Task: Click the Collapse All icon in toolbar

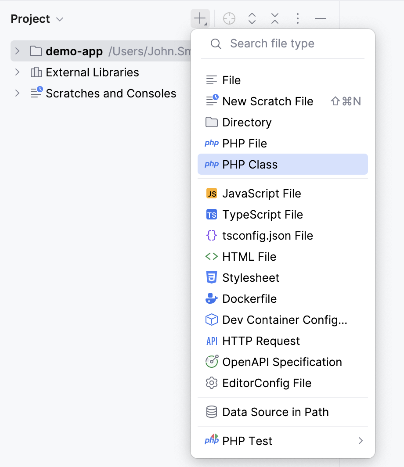Action: (274, 18)
